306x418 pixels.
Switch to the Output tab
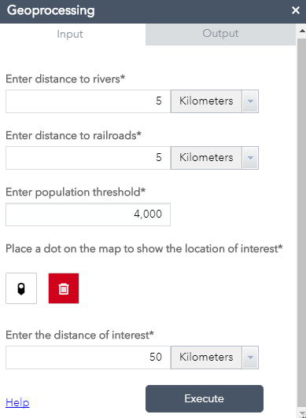click(220, 34)
